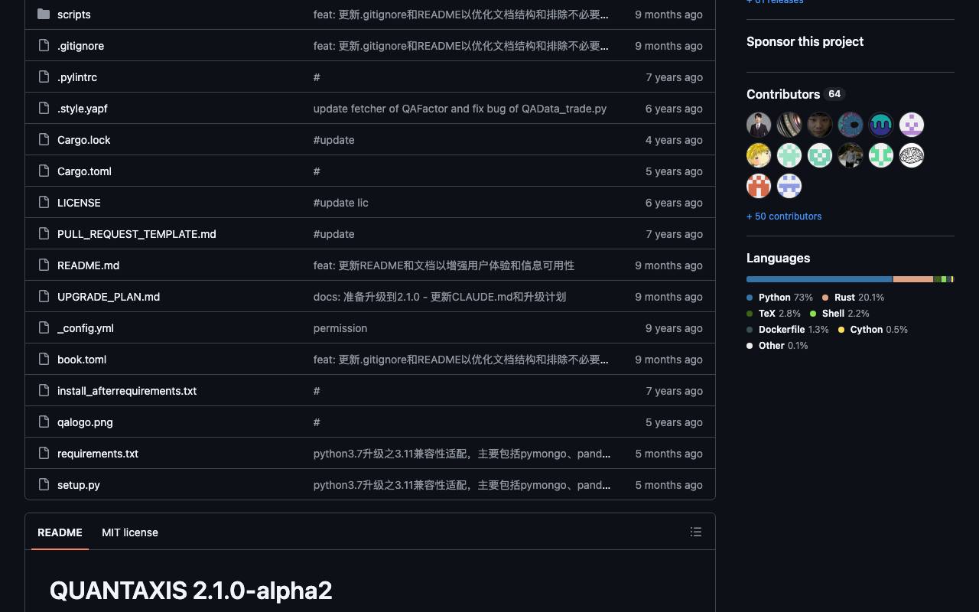Viewport: 979px width, 612px height.
Task: Select the Shell 2.2% language entry
Action: coord(840,314)
